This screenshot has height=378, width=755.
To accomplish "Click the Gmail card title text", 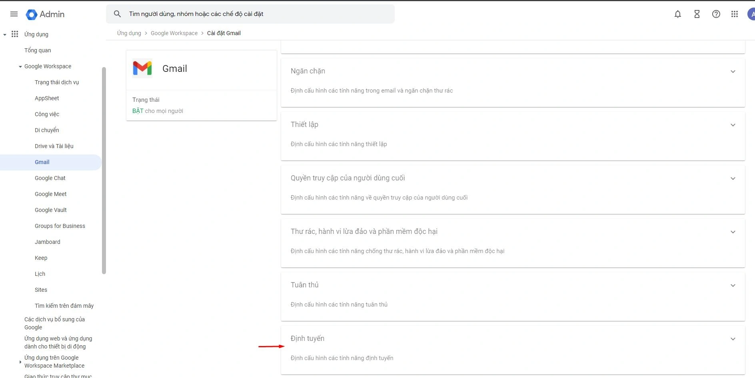I will [x=175, y=69].
